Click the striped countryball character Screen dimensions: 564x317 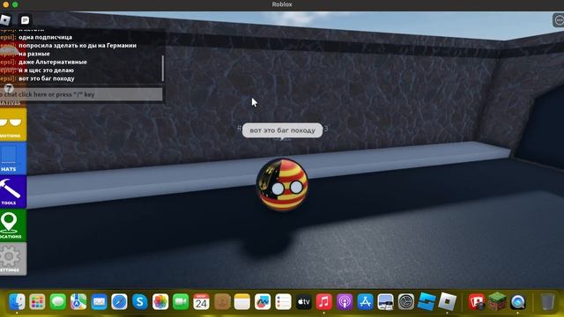coord(282,185)
